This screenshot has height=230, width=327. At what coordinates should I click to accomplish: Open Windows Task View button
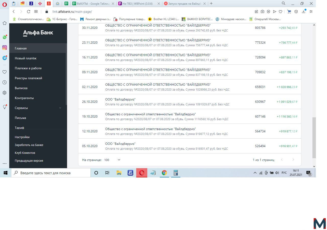pyautogui.click(x=107, y=173)
